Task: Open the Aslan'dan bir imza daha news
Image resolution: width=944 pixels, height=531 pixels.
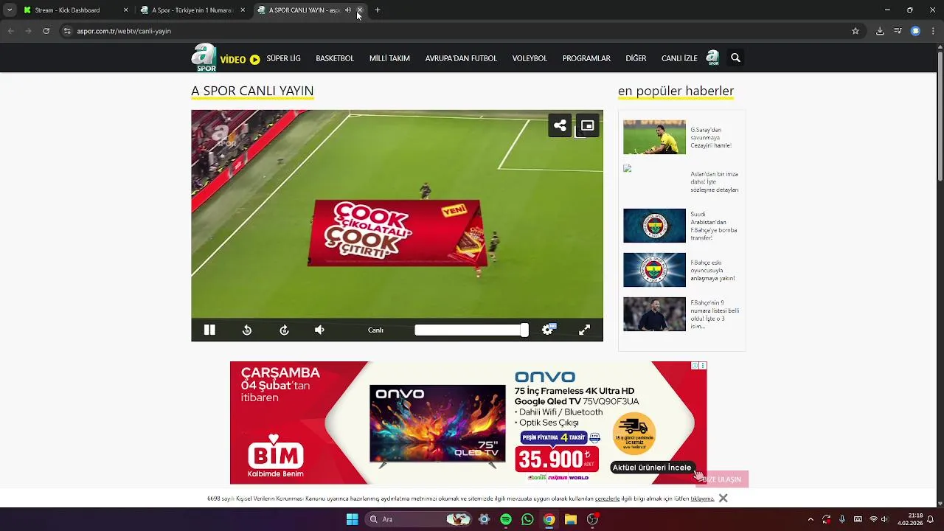Action: [x=715, y=181]
